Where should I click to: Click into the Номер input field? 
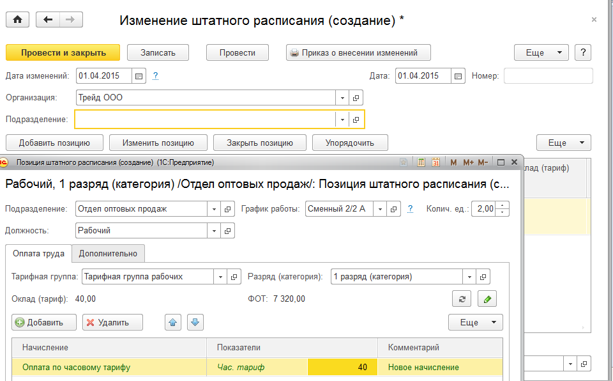[x=548, y=76]
